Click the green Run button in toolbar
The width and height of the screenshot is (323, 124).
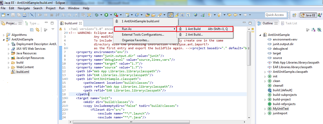pyautogui.click(x=106, y=15)
